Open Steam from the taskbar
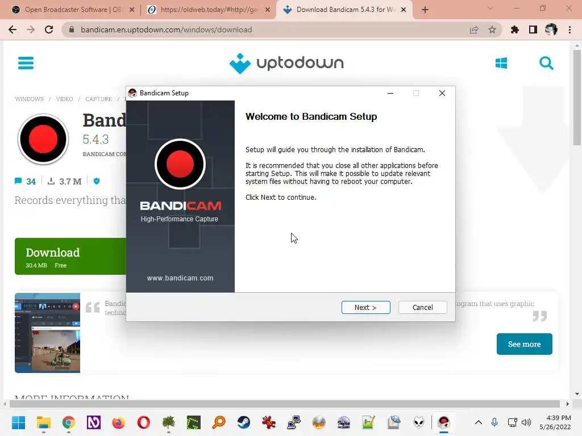Image resolution: width=582 pixels, height=436 pixels. pyautogui.click(x=244, y=422)
